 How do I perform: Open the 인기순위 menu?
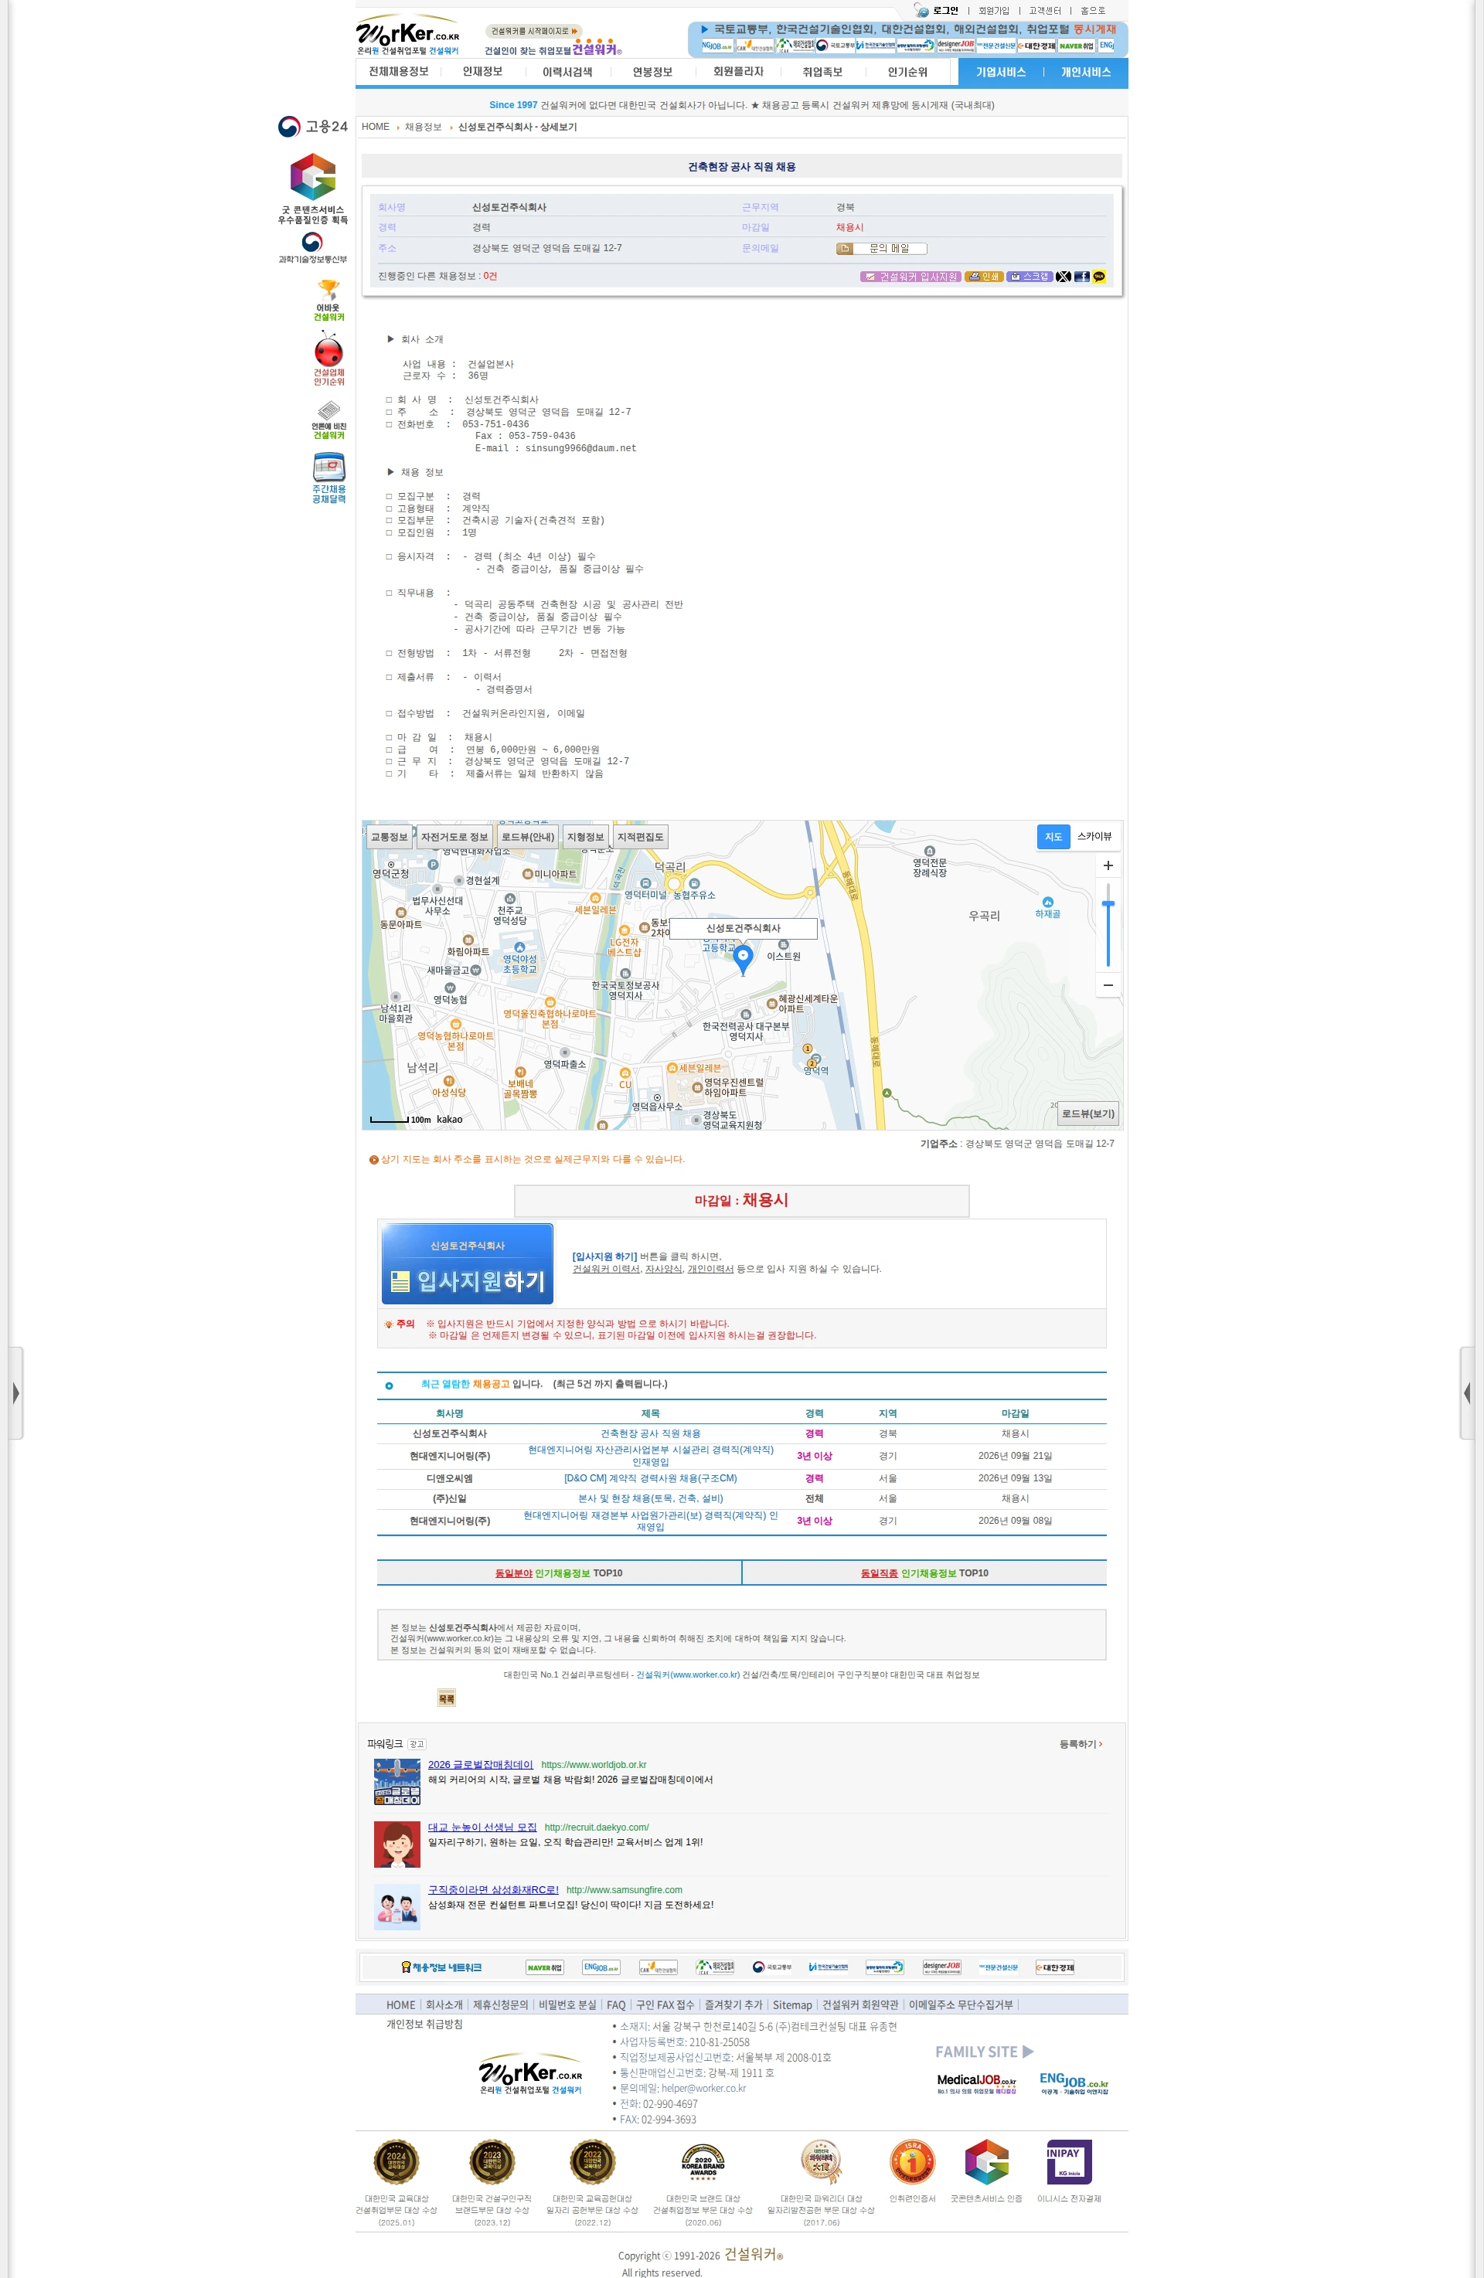(x=907, y=72)
